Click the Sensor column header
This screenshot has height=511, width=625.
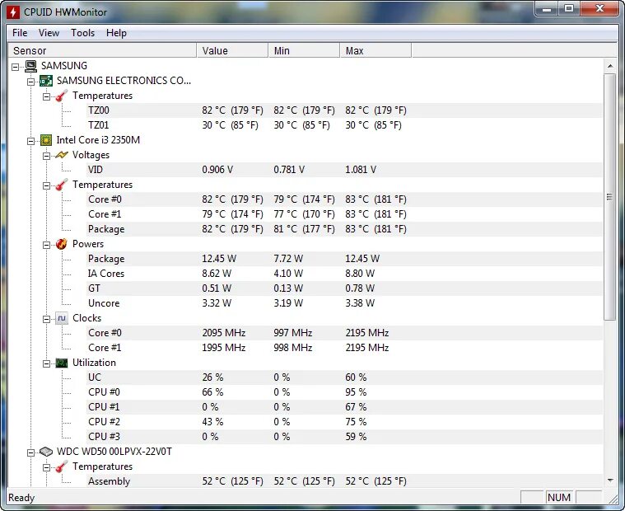102,50
